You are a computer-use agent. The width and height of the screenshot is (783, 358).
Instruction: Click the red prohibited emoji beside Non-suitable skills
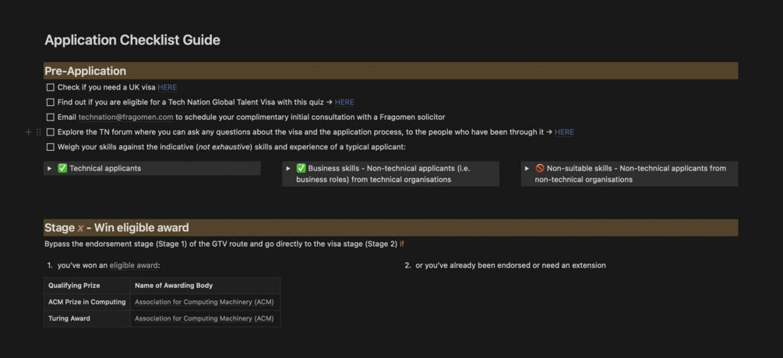coord(539,168)
